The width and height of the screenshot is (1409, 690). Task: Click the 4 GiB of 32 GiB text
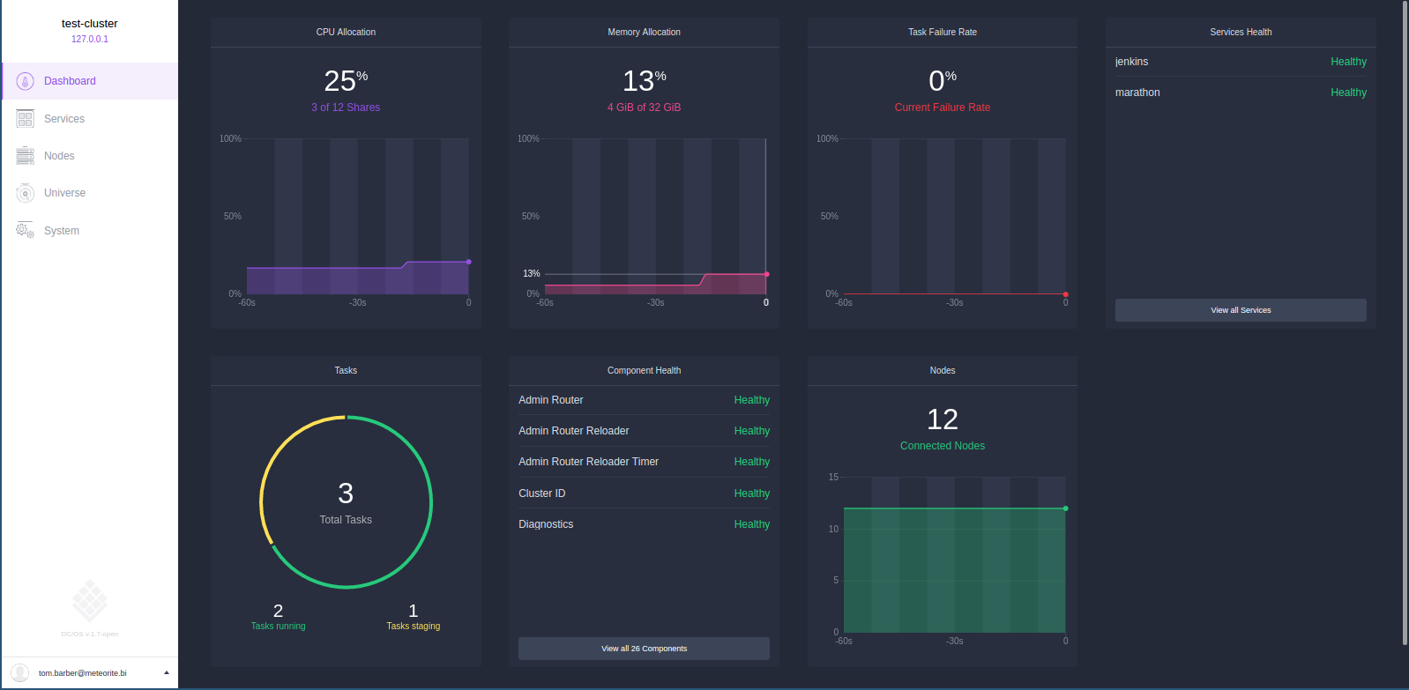click(644, 108)
